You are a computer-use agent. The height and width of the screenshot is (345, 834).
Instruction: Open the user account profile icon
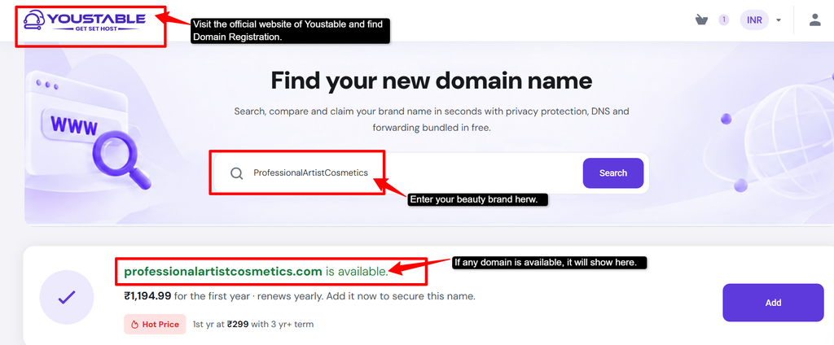tap(814, 20)
